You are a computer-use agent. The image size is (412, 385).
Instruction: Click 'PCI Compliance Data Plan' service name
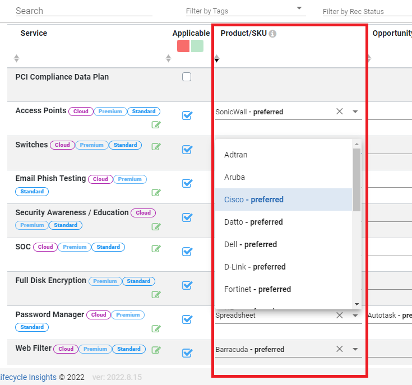[62, 77]
